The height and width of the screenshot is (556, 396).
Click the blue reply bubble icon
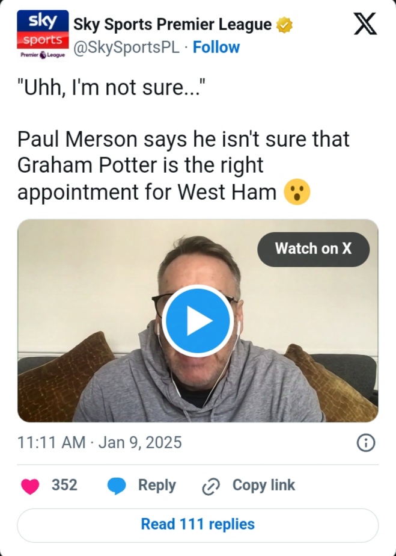click(x=117, y=486)
